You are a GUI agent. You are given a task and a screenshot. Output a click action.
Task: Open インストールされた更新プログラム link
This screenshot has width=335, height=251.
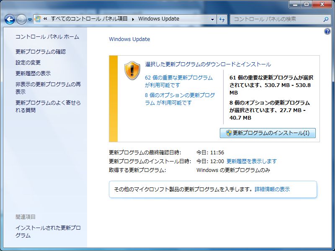[48, 232]
